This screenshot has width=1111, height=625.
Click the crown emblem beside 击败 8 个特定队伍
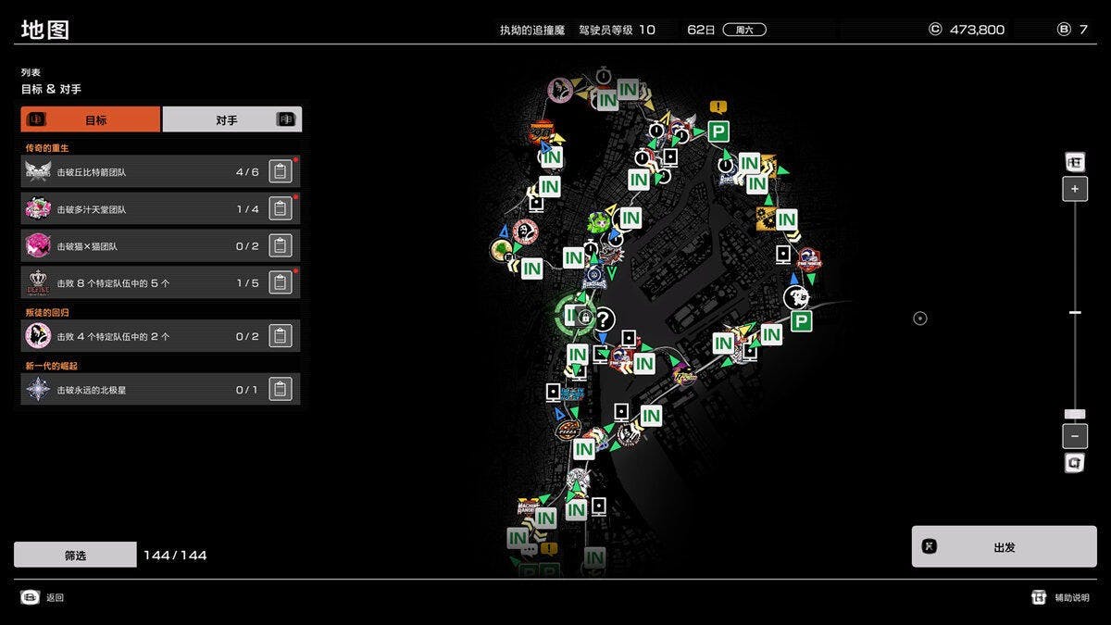click(x=38, y=283)
